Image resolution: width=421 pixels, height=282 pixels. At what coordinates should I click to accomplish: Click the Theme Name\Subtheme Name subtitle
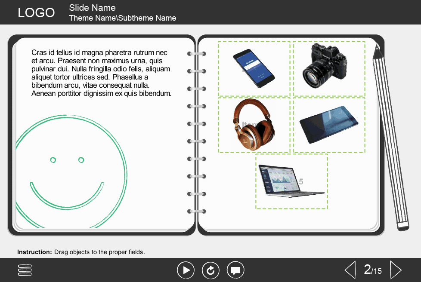(x=123, y=18)
